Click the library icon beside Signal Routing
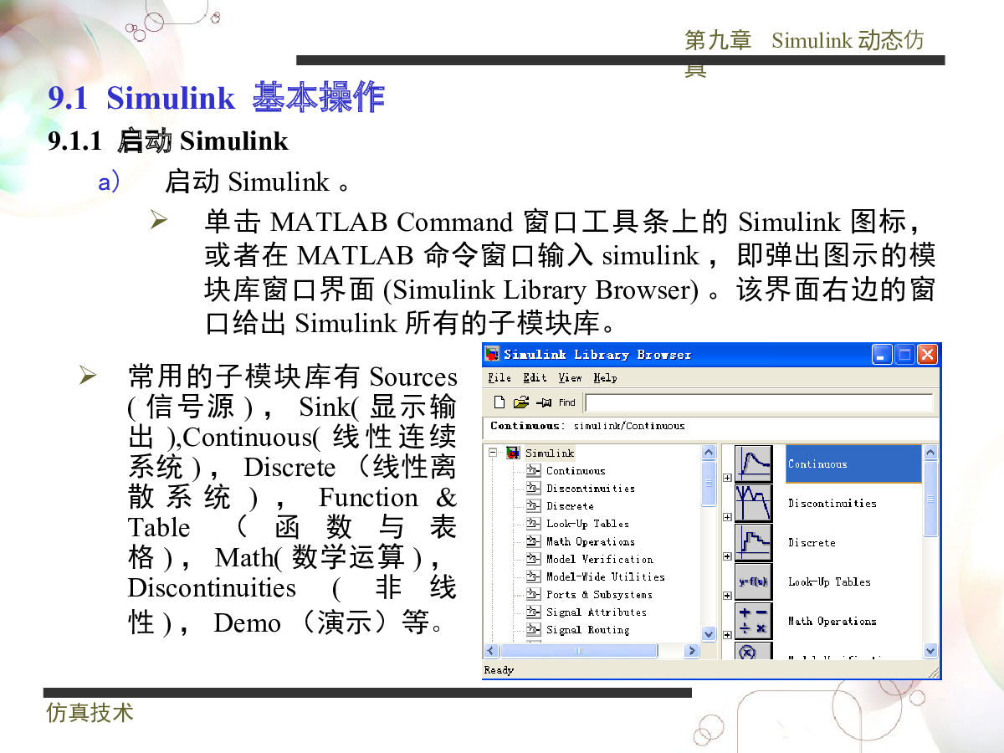1004x753 pixels. coord(534,630)
